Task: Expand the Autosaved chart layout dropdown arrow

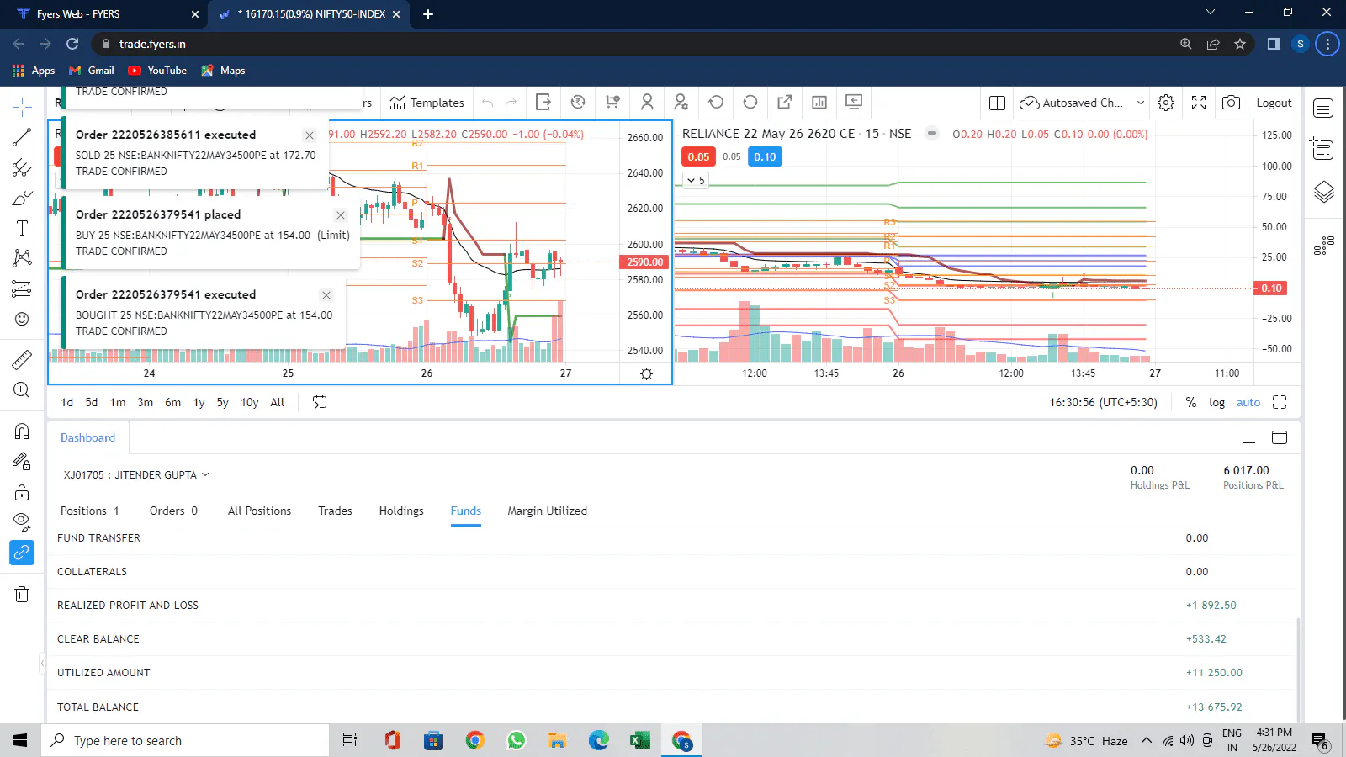Action: tap(1141, 103)
